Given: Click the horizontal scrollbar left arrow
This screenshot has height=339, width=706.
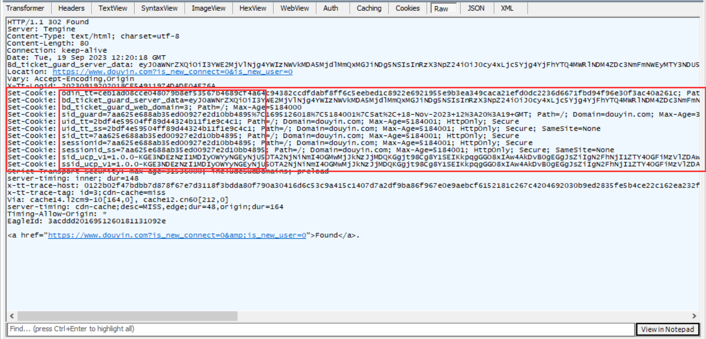Looking at the screenshot, I should click(x=11, y=316).
